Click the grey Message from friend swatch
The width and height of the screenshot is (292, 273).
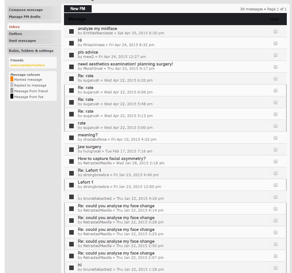coord(12,91)
